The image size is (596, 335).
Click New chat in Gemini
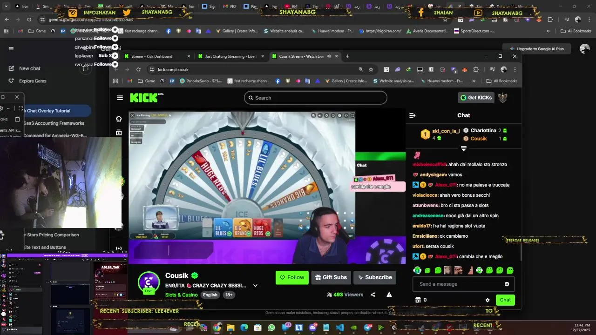(x=30, y=68)
